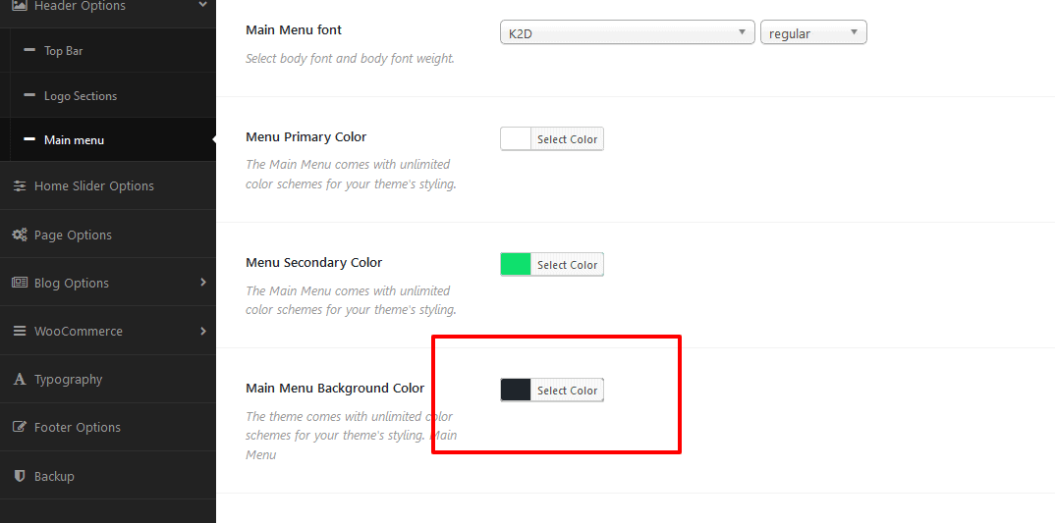Click the Blog Options newspaper icon
Viewport: 1055px width, 523px height.
[21, 283]
